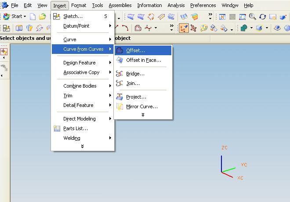Click the Pan view icon
The height and width of the screenshot is (202, 290).
point(273,17)
